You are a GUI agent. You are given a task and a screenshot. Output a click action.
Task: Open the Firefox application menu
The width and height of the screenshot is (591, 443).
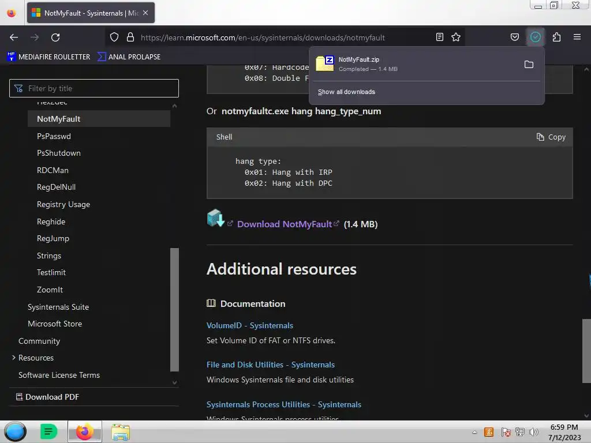coord(577,37)
